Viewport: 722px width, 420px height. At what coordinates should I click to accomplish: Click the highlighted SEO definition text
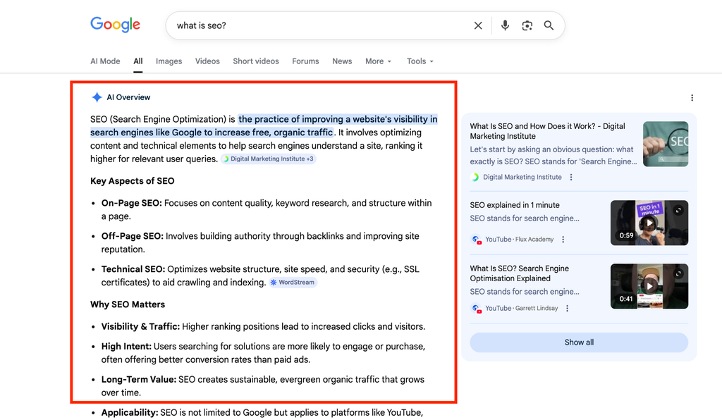(264, 125)
